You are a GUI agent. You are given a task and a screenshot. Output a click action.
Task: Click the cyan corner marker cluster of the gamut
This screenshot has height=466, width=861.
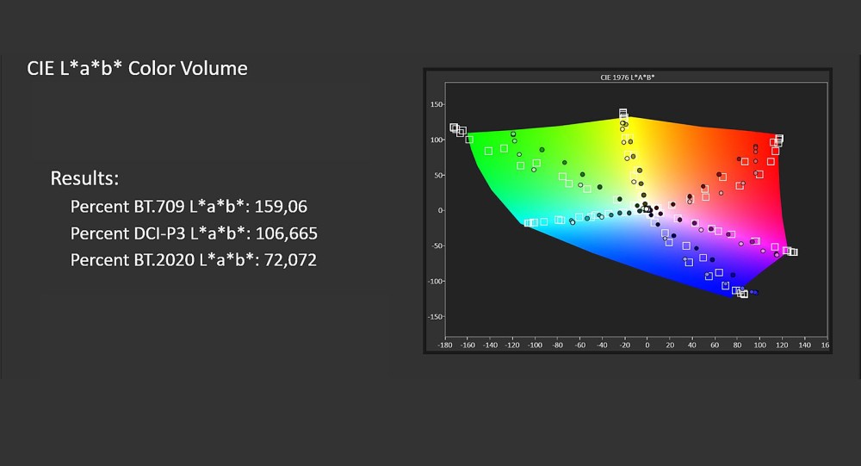click(531, 222)
